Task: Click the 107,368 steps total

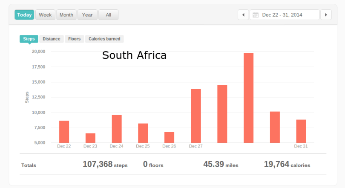Action: pos(105,165)
